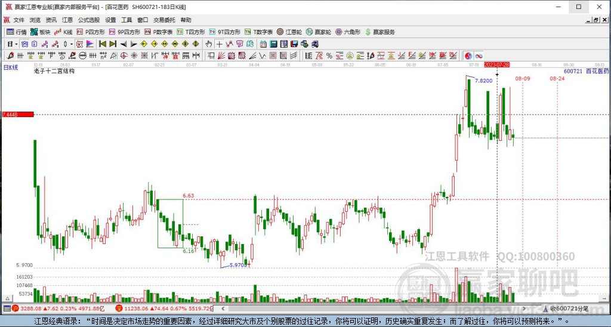The width and height of the screenshot is (611, 327).
Task: Click the calculator icon in toolbar
Action: [x=273, y=44]
